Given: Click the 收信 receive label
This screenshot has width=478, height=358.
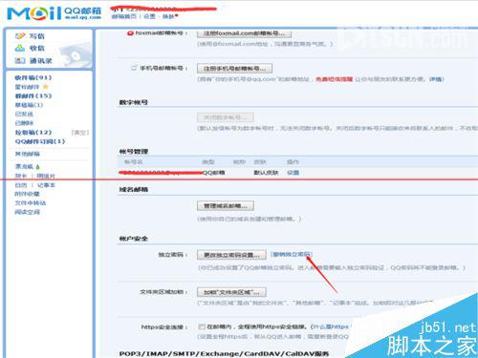Looking at the screenshot, I should click(x=37, y=49).
